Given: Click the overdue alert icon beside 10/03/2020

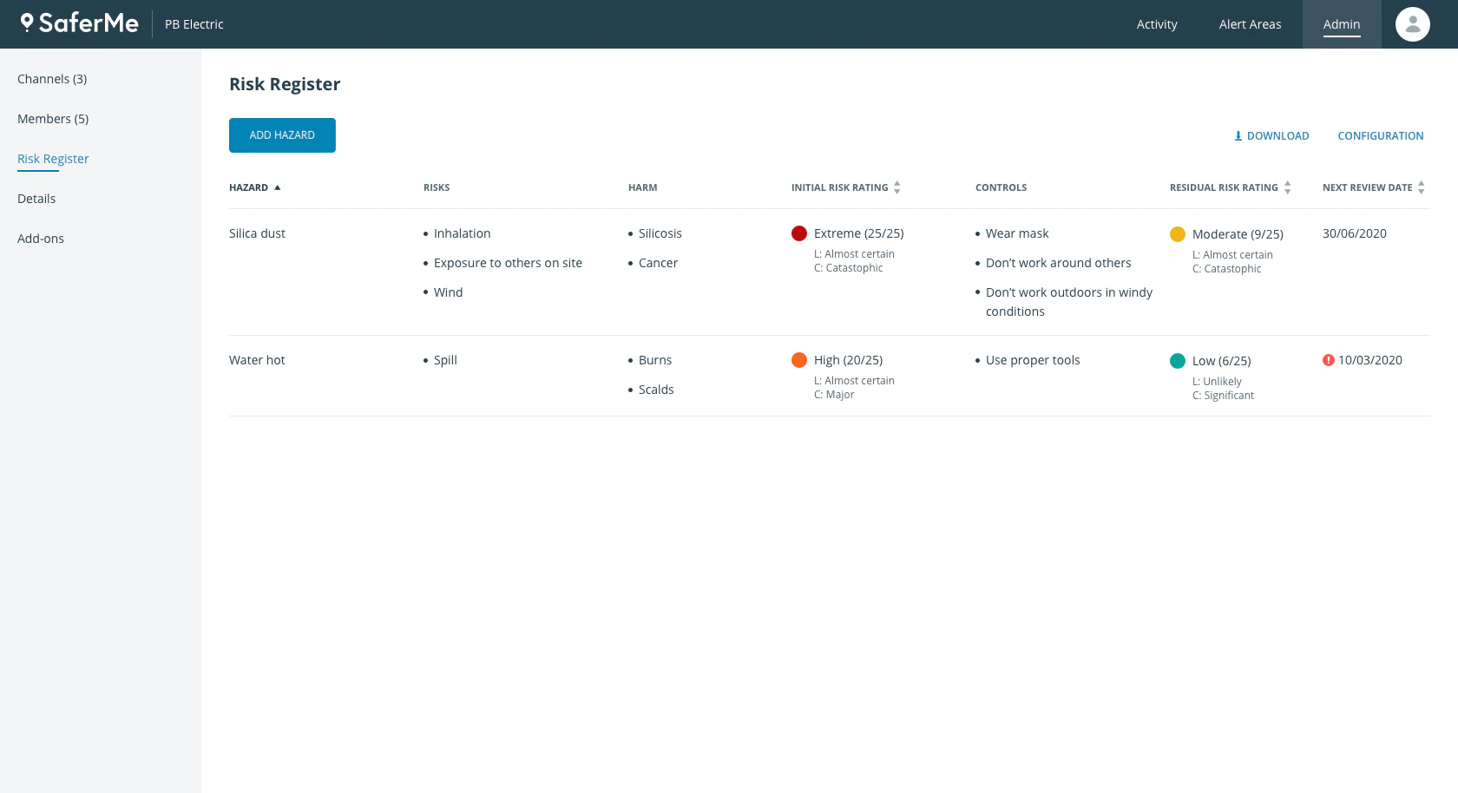Looking at the screenshot, I should [1328, 360].
